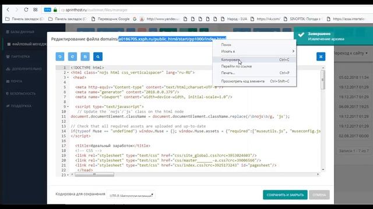Open ПАРТНЕРКА sidebar section
Image resolution: width=373 pixels, height=209 pixels.
coord(18,56)
